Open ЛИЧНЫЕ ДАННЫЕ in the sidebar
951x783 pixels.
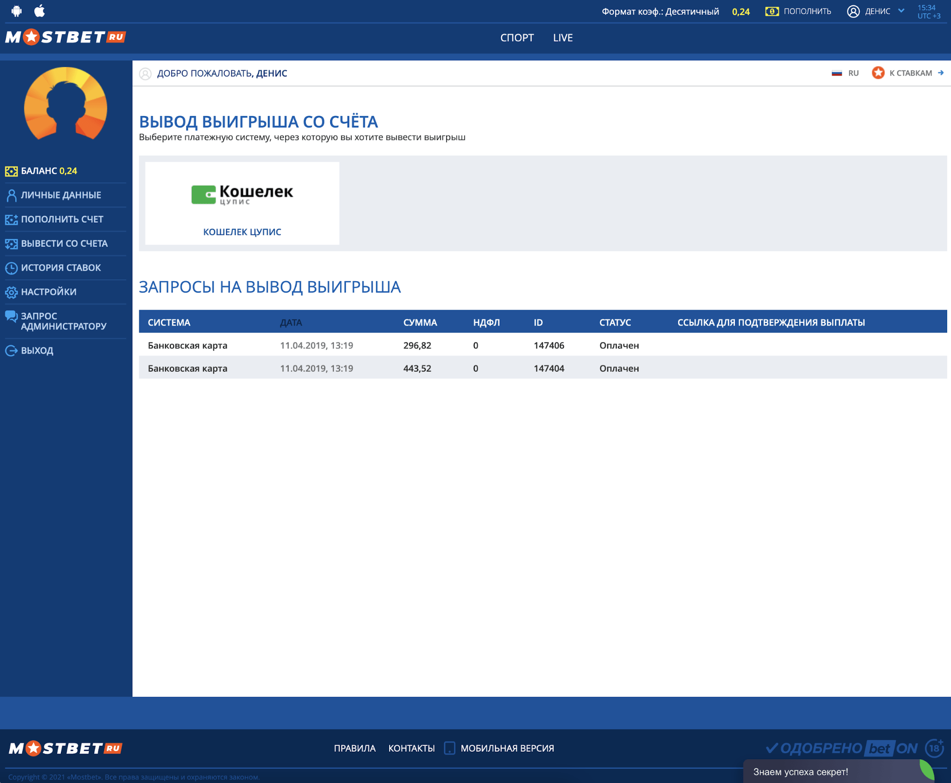point(60,195)
